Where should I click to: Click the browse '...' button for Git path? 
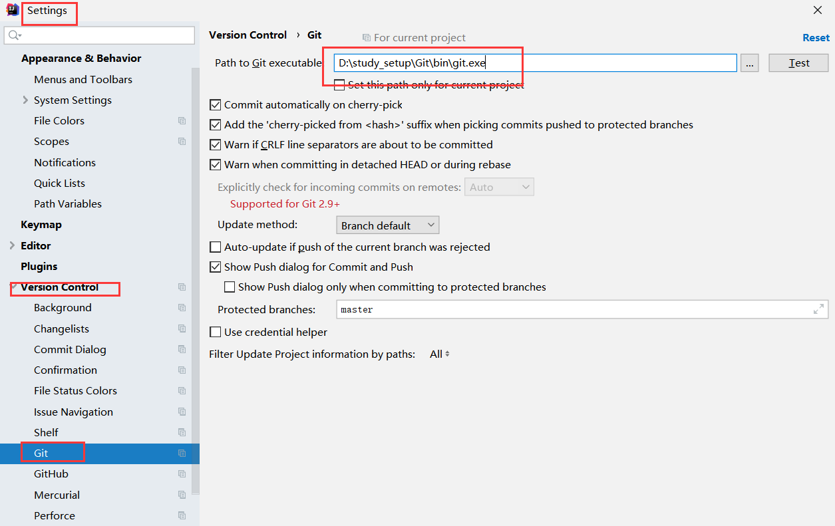(749, 63)
